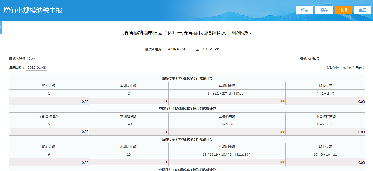Click the orange 申报 button to submit

click(343, 10)
